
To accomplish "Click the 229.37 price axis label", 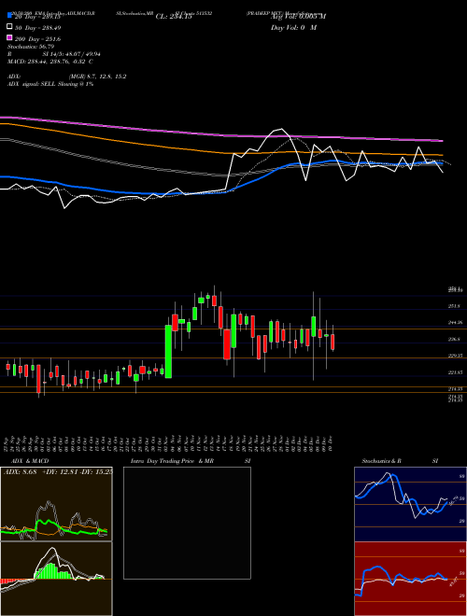I will (455, 356).
